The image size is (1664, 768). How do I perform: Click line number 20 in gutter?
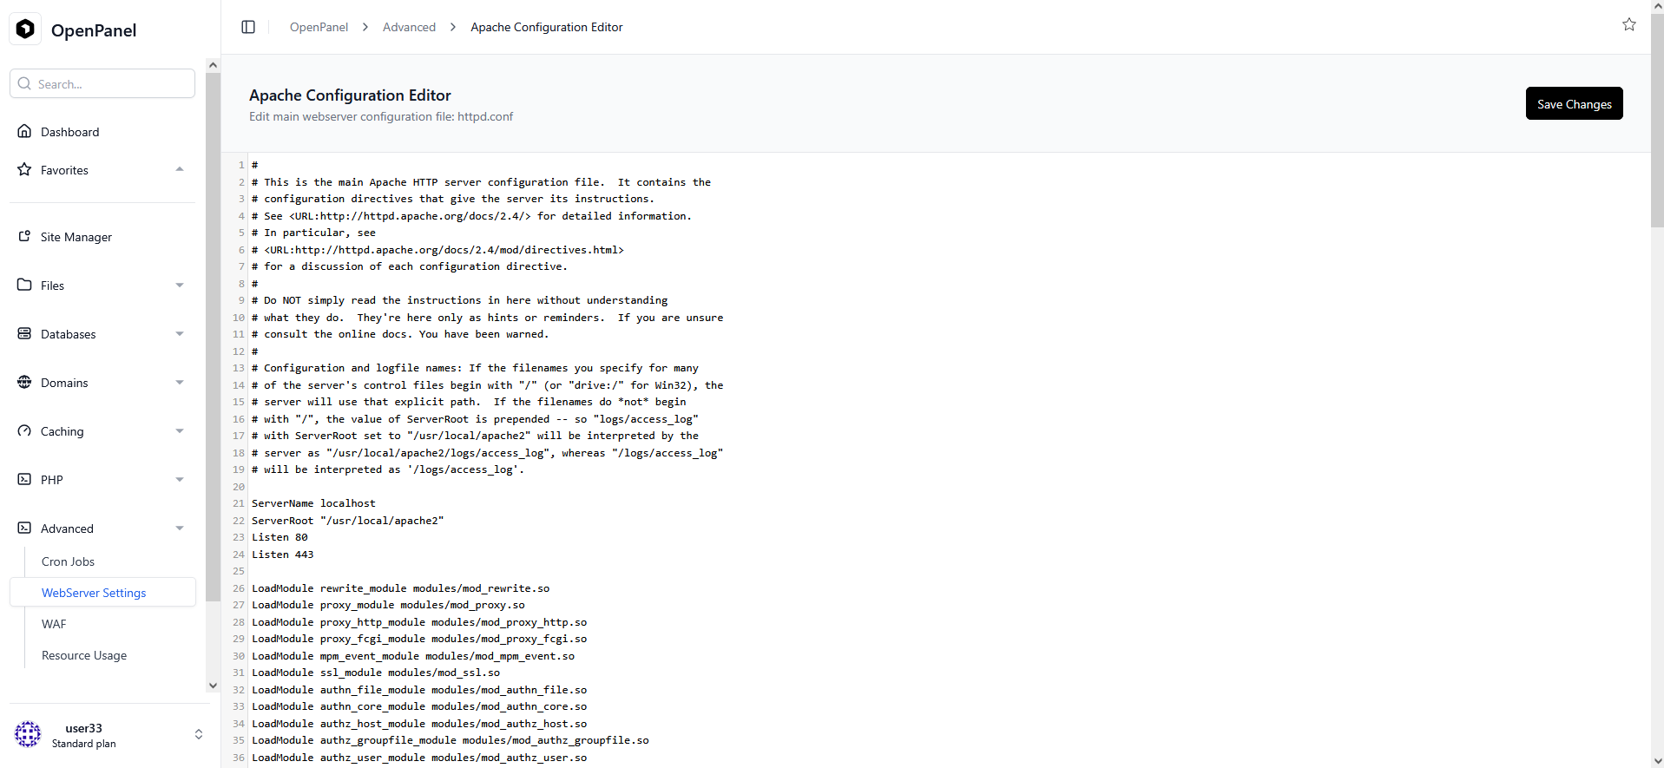click(239, 487)
